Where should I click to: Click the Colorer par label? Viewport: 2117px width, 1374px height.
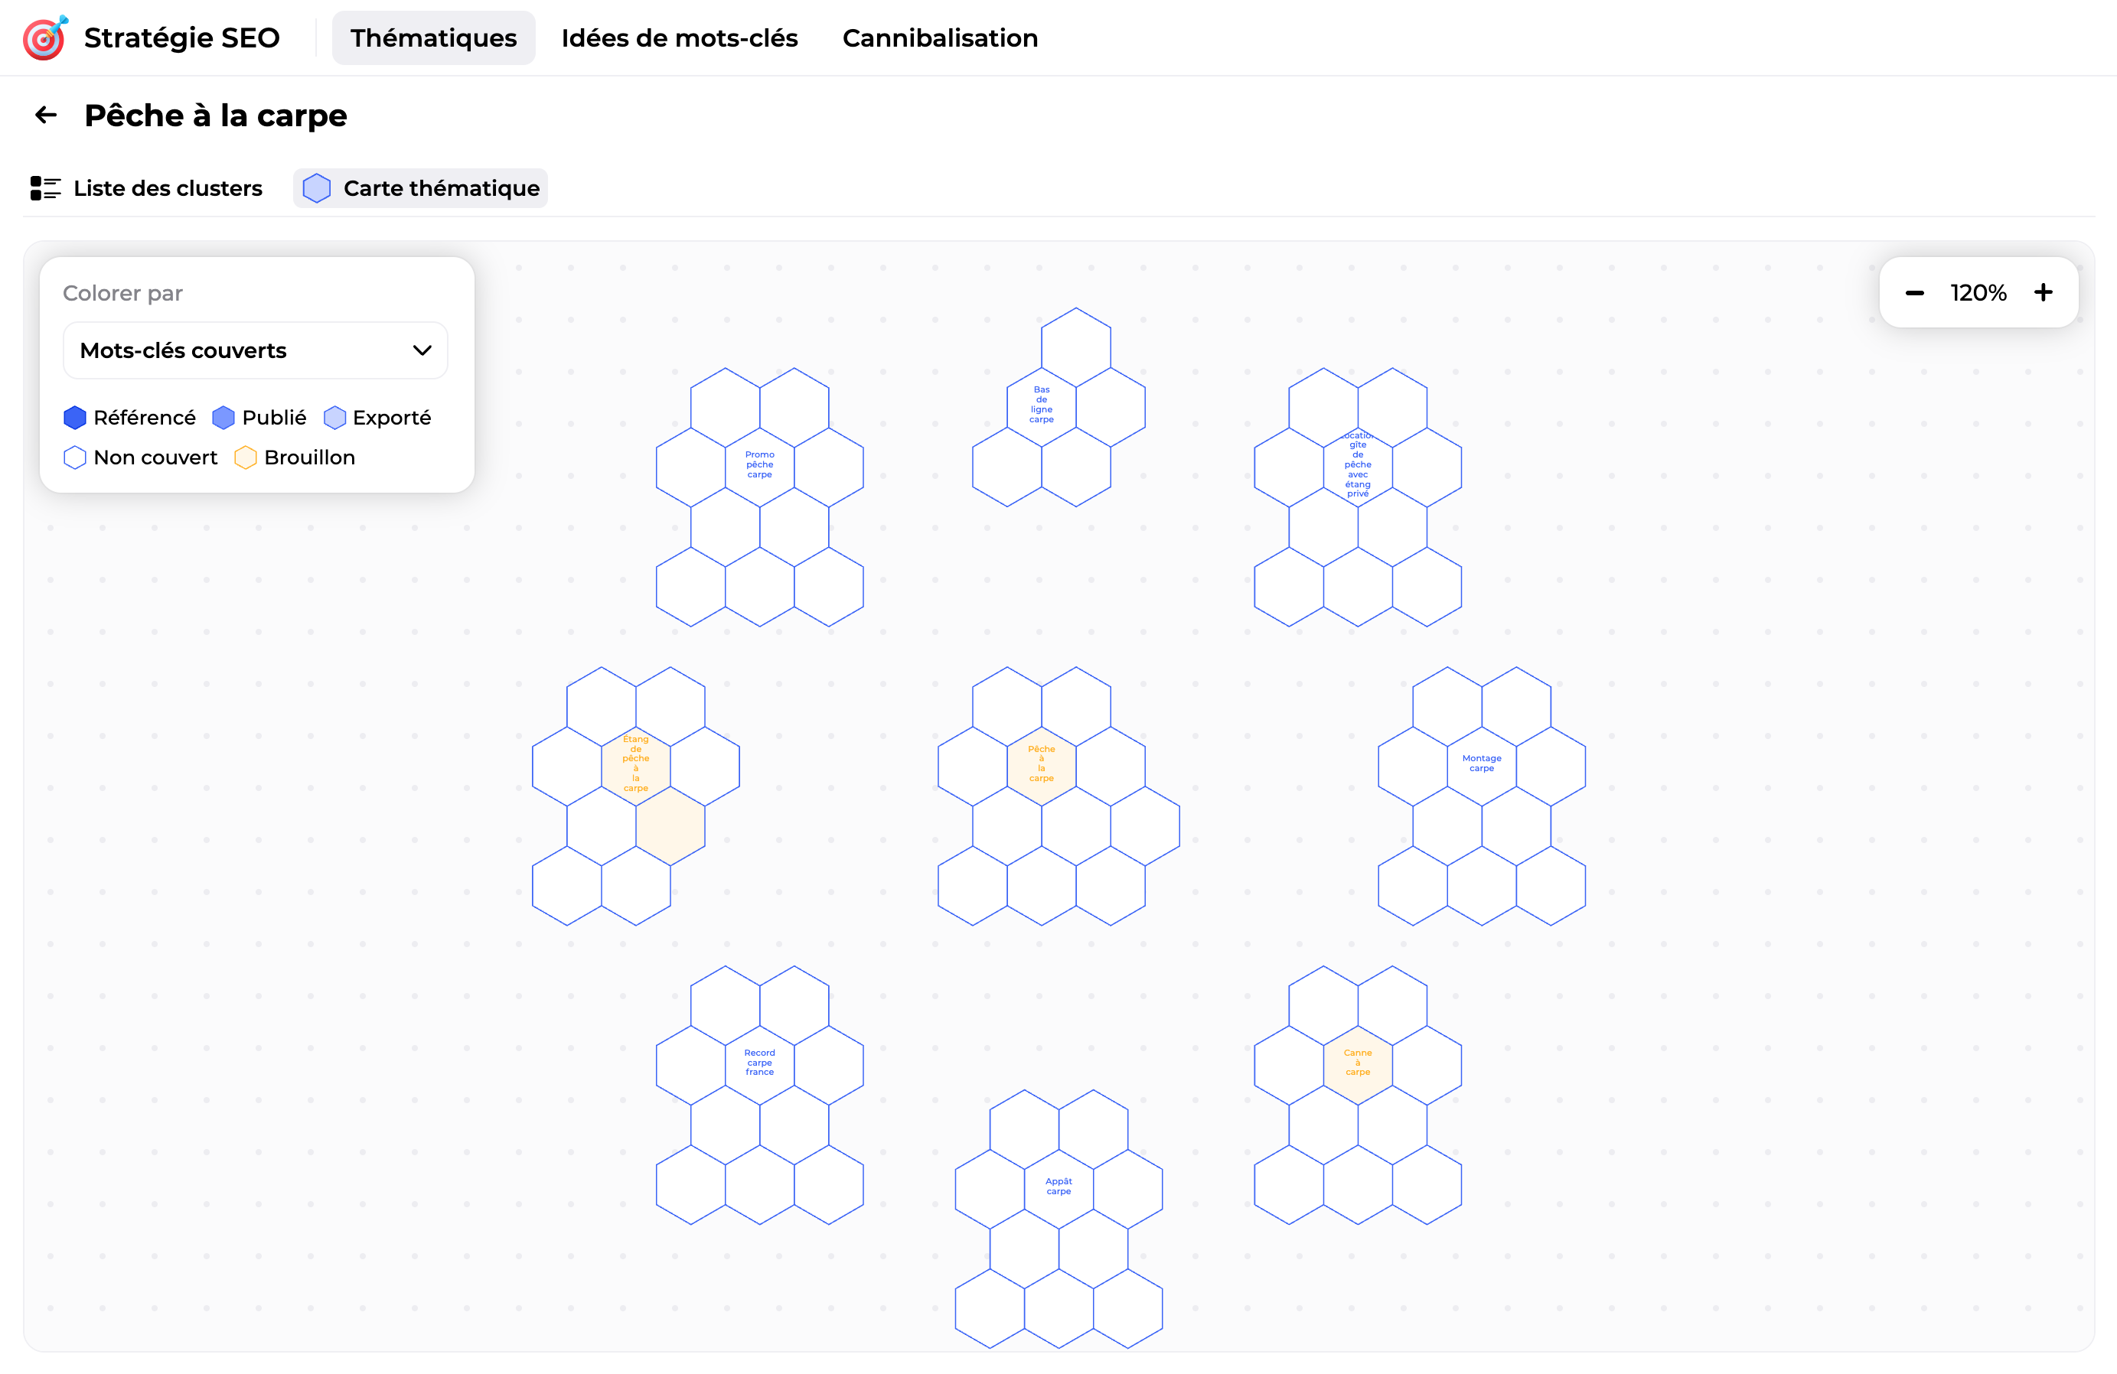click(x=122, y=294)
